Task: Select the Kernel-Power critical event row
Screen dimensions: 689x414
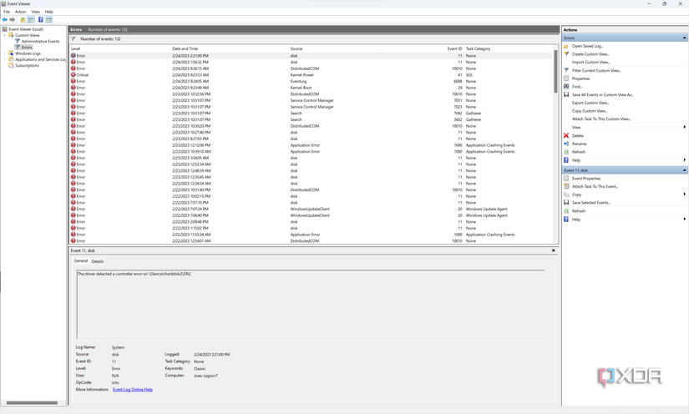Action: (311, 75)
